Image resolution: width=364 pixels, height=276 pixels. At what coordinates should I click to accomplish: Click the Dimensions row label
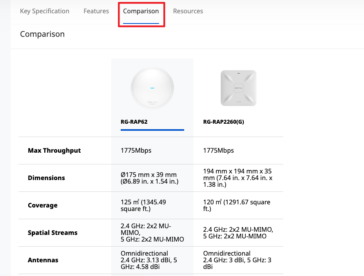tap(46, 178)
